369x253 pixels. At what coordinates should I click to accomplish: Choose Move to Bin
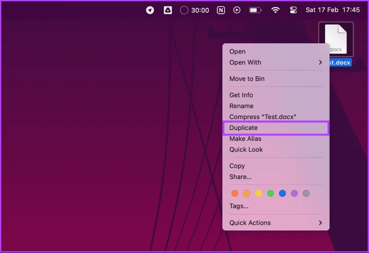point(276,79)
